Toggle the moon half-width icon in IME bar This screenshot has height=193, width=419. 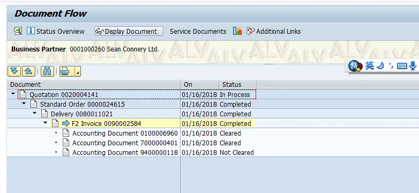tap(380, 65)
